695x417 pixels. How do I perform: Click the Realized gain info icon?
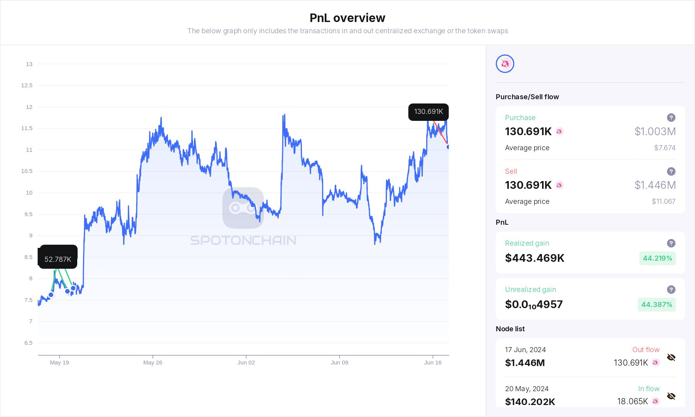click(x=671, y=243)
